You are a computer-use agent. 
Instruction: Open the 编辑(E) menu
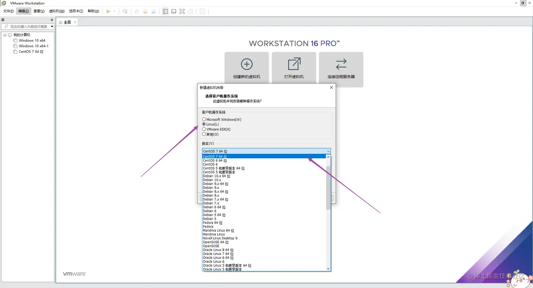coord(24,11)
